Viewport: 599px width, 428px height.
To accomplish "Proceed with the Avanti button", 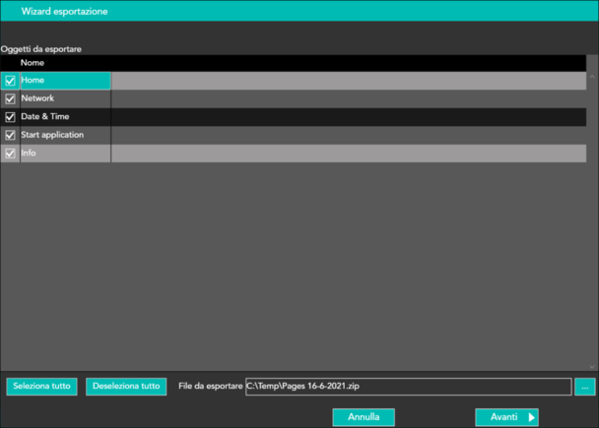I will (x=506, y=417).
